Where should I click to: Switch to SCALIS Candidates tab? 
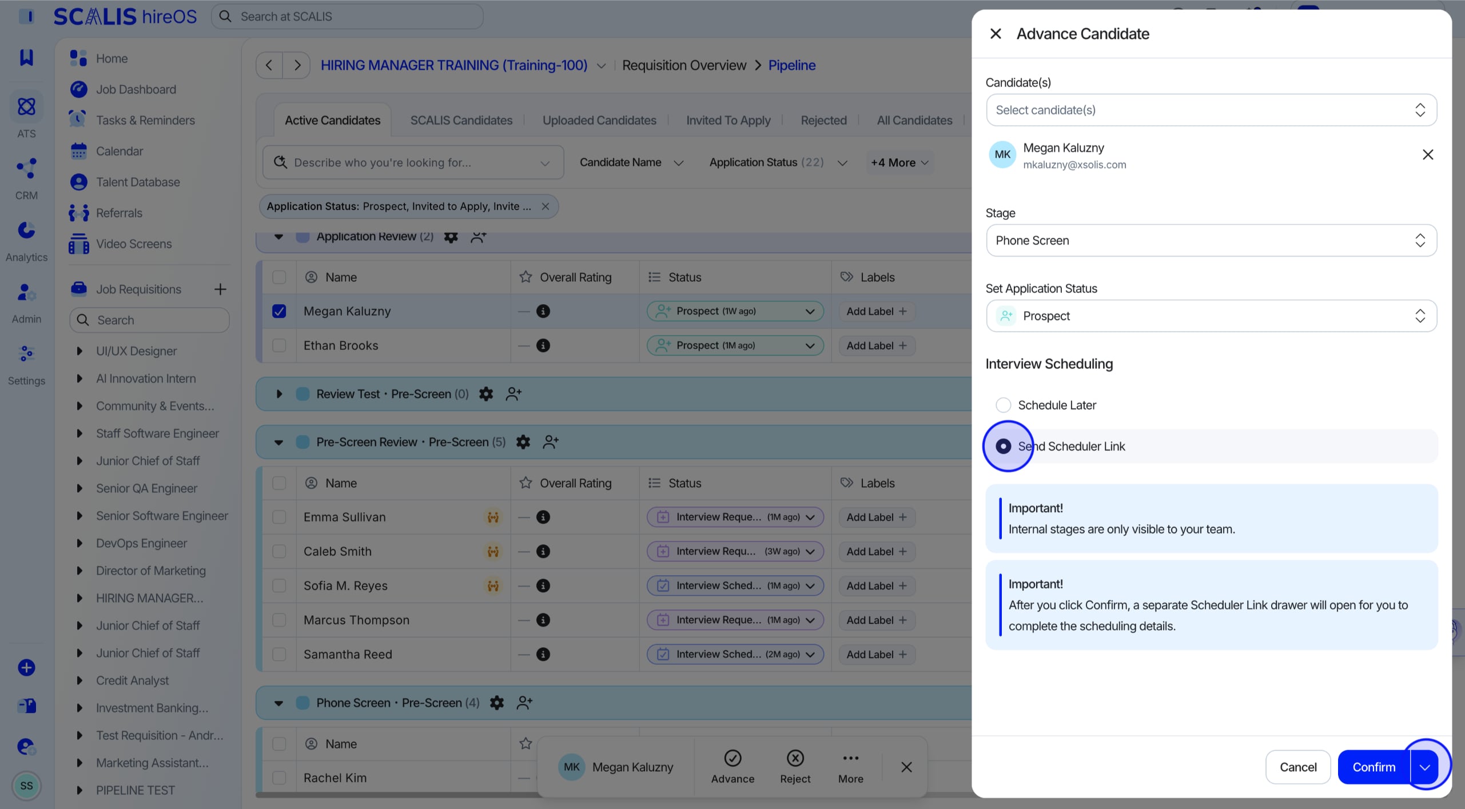(461, 121)
